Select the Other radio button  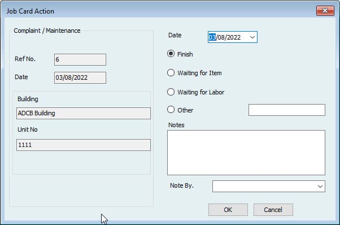[x=171, y=110]
